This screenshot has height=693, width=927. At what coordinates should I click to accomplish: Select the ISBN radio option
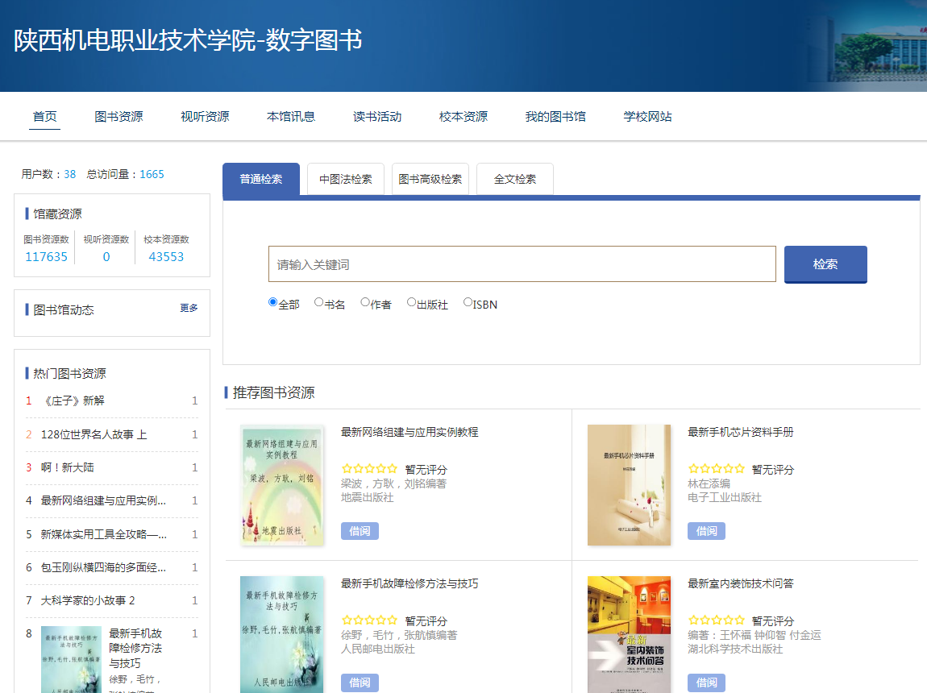point(468,302)
